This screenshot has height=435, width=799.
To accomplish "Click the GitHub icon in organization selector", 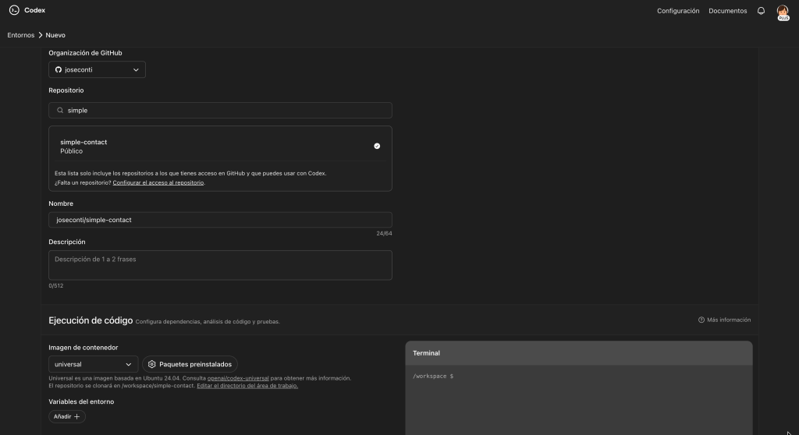I will coord(59,70).
